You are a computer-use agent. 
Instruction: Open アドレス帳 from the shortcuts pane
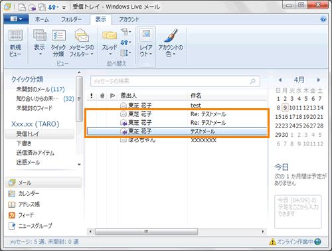click(24, 205)
